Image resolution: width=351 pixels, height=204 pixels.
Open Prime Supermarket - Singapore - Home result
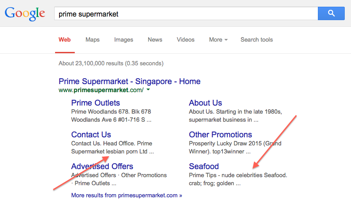coord(129,81)
